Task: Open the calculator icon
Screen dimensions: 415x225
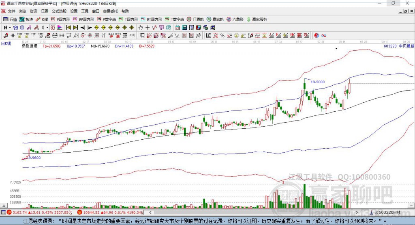Action: [x=184, y=28]
